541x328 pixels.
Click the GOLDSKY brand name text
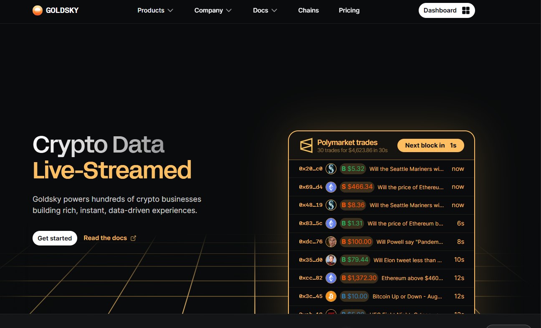coord(62,10)
